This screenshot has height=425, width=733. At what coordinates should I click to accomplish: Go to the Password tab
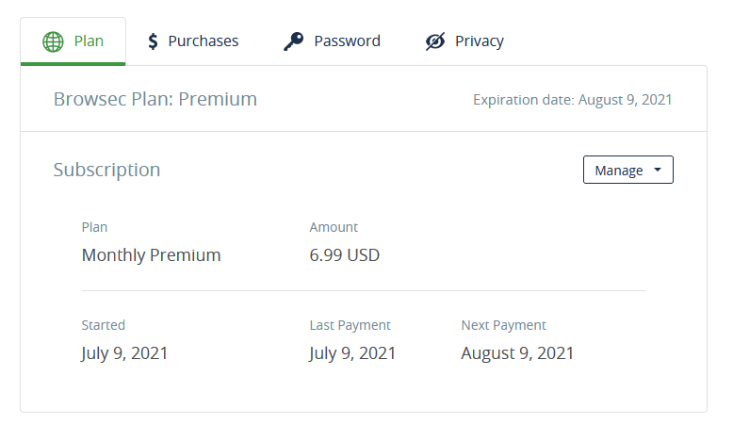[x=332, y=41]
